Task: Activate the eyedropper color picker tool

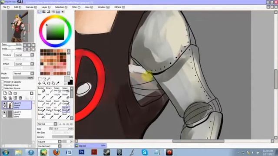Action: [58, 83]
